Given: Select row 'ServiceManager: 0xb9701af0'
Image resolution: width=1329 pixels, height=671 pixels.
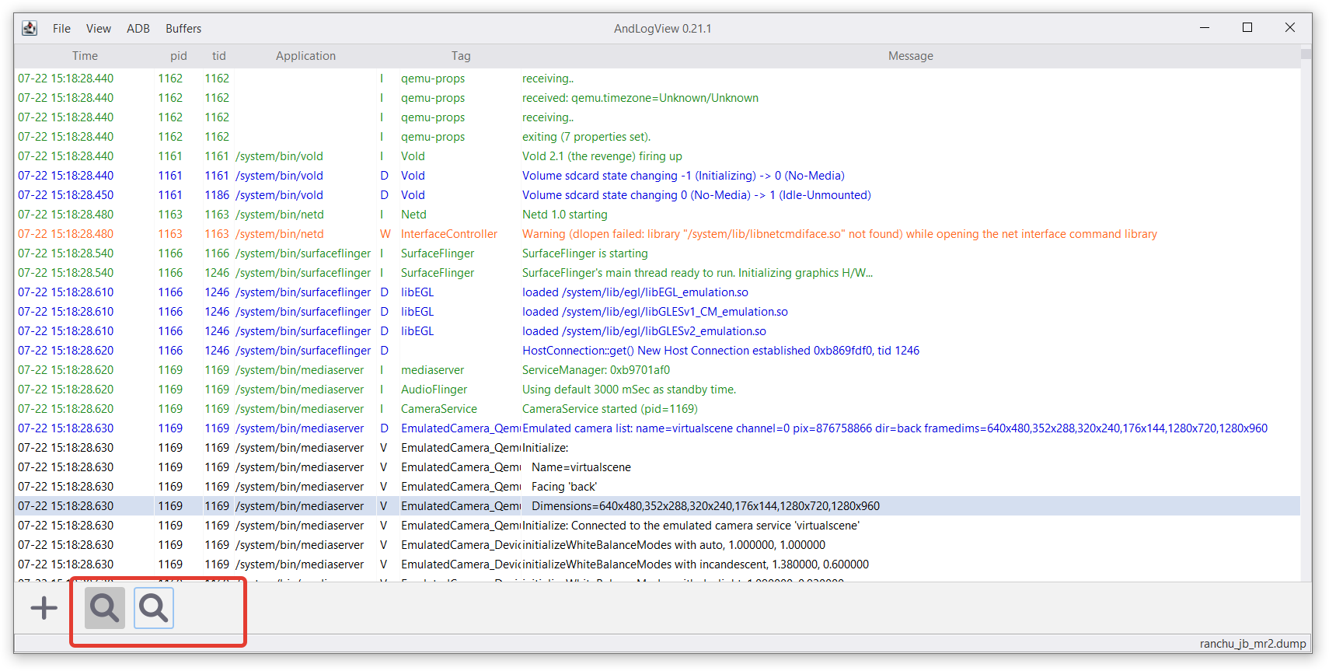Looking at the screenshot, I should (x=657, y=370).
